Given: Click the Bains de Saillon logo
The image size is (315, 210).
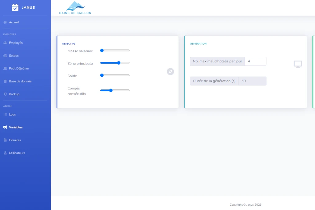Looking at the screenshot, I should coord(75,8).
